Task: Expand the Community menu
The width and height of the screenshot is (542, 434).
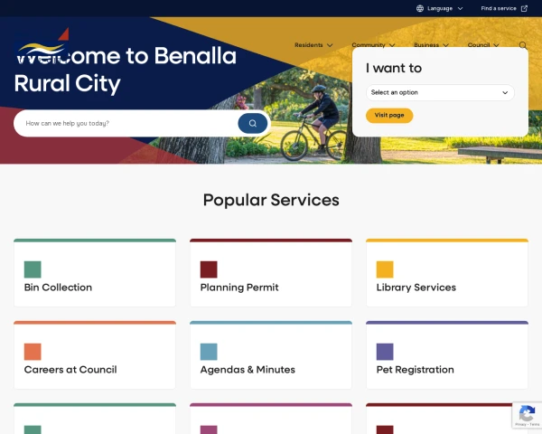Action: point(373,45)
